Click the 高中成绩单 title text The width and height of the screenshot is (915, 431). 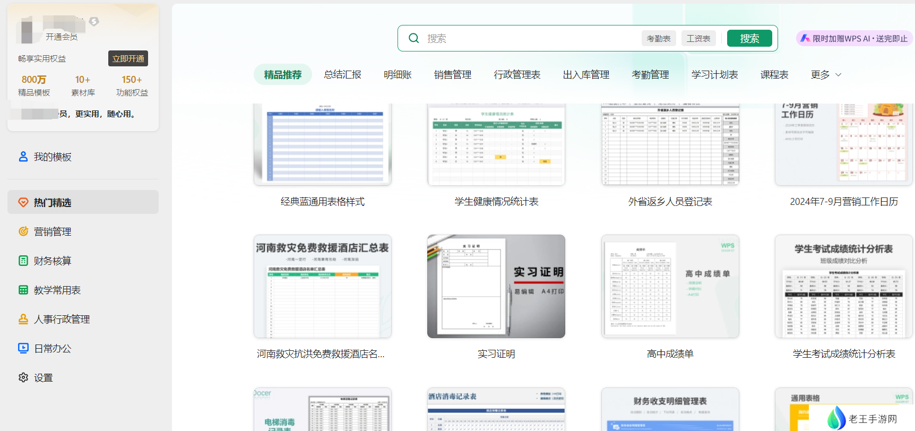(670, 354)
